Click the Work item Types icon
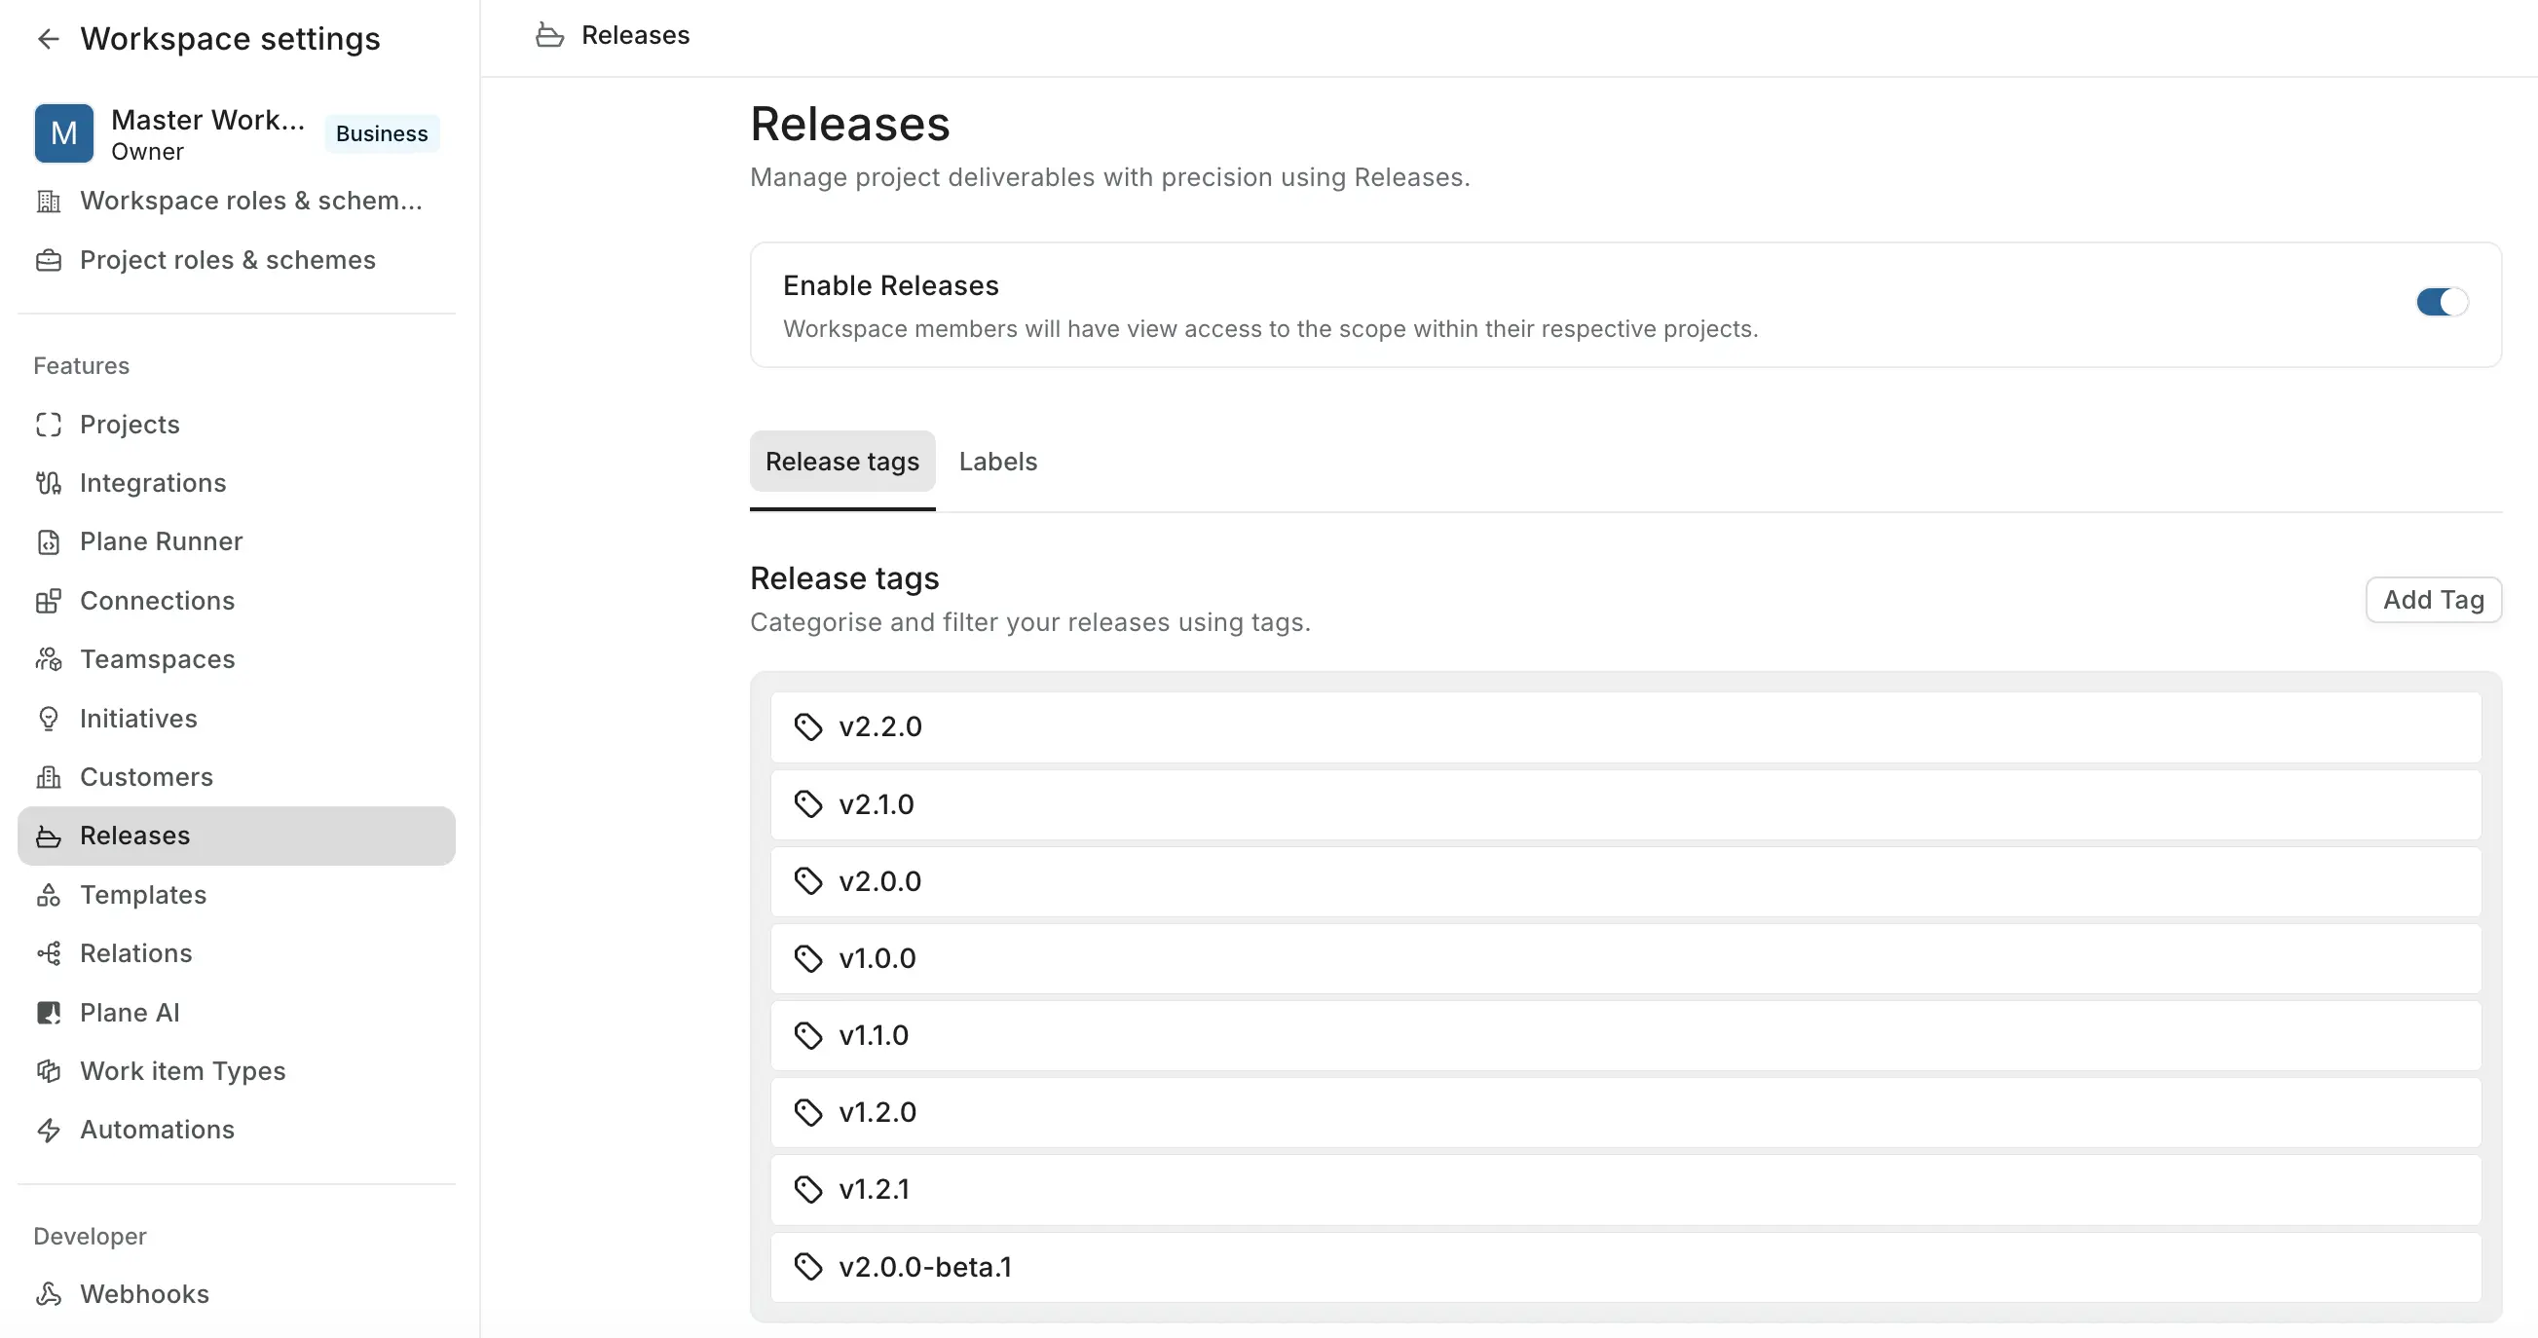This screenshot has height=1338, width=2538. pos(49,1071)
